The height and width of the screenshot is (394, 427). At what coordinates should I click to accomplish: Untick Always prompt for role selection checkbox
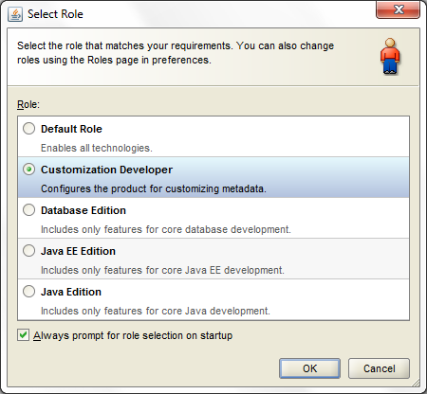click(x=23, y=335)
